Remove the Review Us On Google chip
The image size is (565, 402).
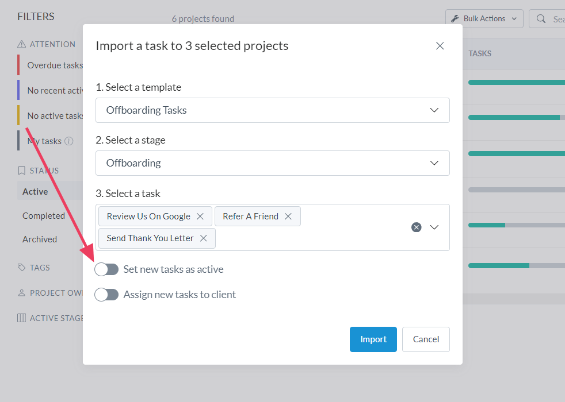(200, 217)
